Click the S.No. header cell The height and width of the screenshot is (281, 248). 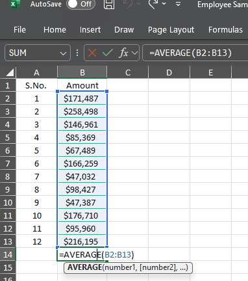36,85
